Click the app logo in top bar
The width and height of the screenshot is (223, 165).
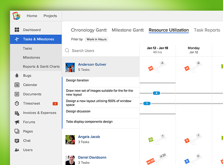point(16,16)
